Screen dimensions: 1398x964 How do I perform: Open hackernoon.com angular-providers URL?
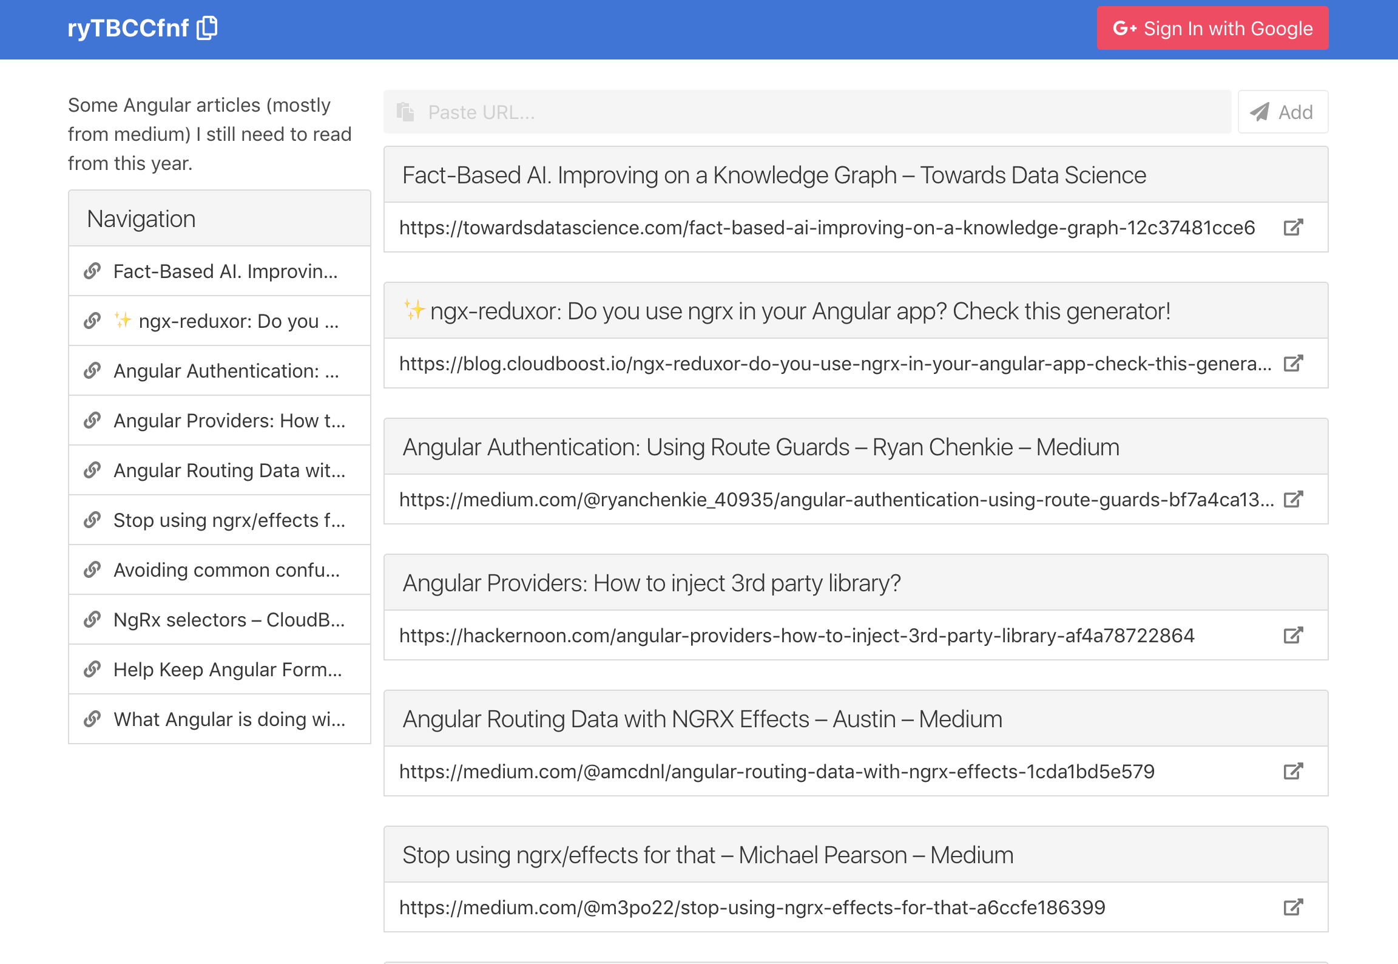pos(797,636)
